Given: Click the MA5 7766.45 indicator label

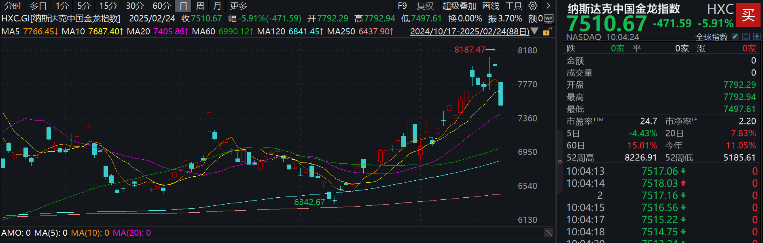Looking at the screenshot, I should (30, 31).
